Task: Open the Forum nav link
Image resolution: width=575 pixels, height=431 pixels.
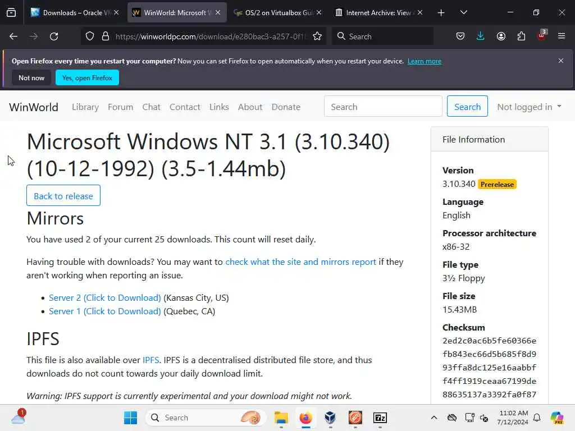Action: (x=120, y=107)
